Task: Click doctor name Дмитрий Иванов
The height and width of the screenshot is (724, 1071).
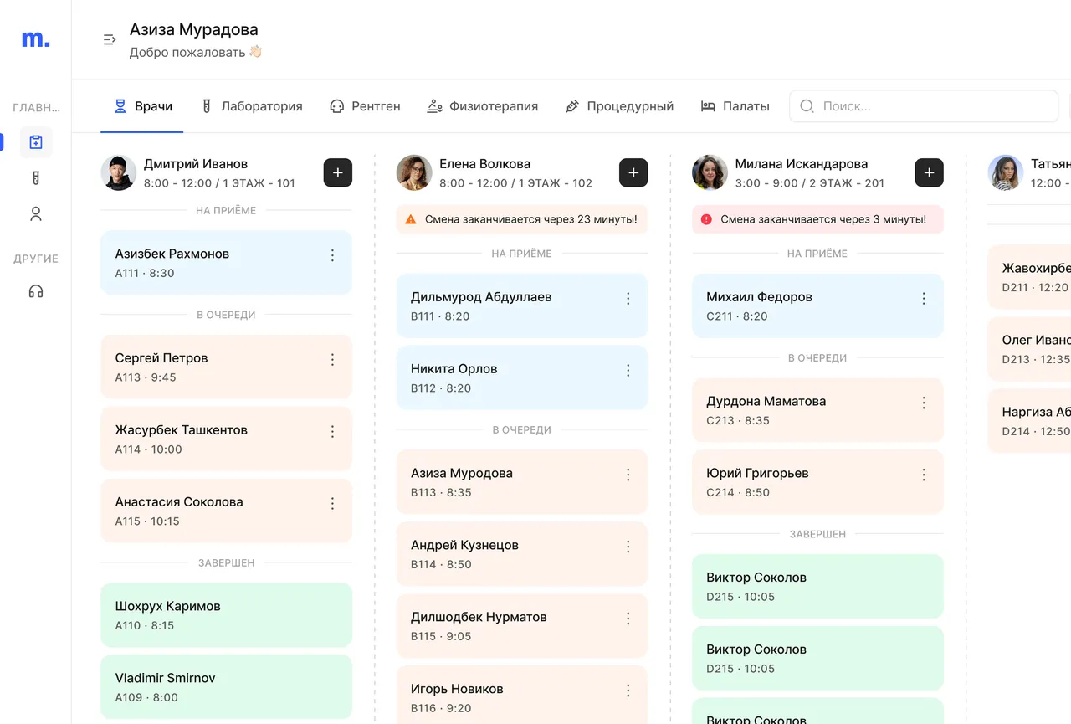Action: [x=196, y=164]
